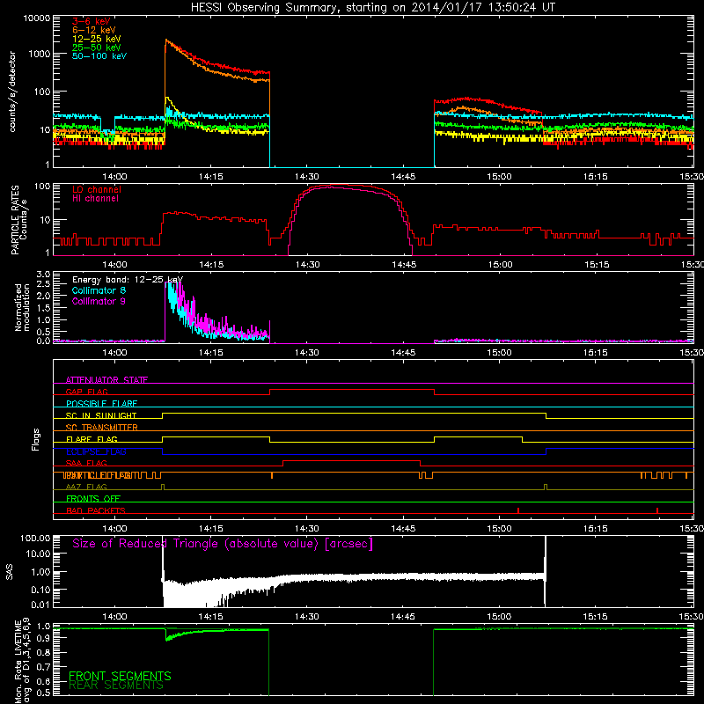The width and height of the screenshot is (704, 704).
Task: Click the SC IN SUNLIGHT flag label
Action: pyautogui.click(x=101, y=415)
